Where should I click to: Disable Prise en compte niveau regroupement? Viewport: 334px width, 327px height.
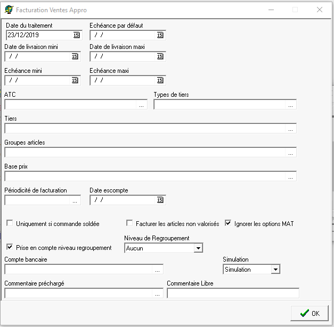(x=10, y=247)
